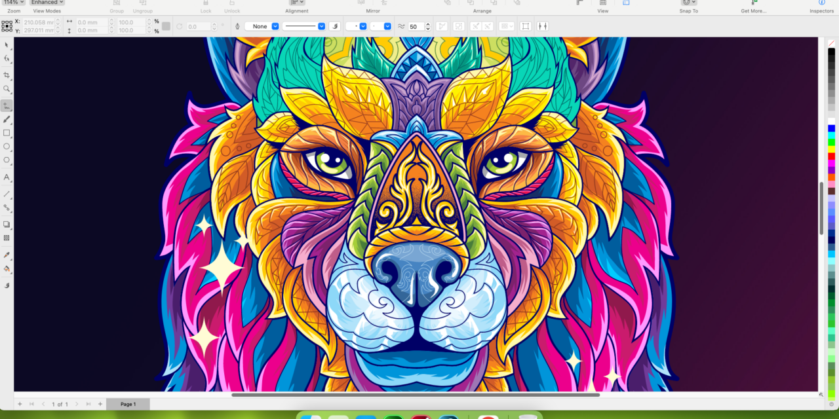839x419 pixels.
Task: Open the outline width None dropdown
Action: (x=262, y=26)
